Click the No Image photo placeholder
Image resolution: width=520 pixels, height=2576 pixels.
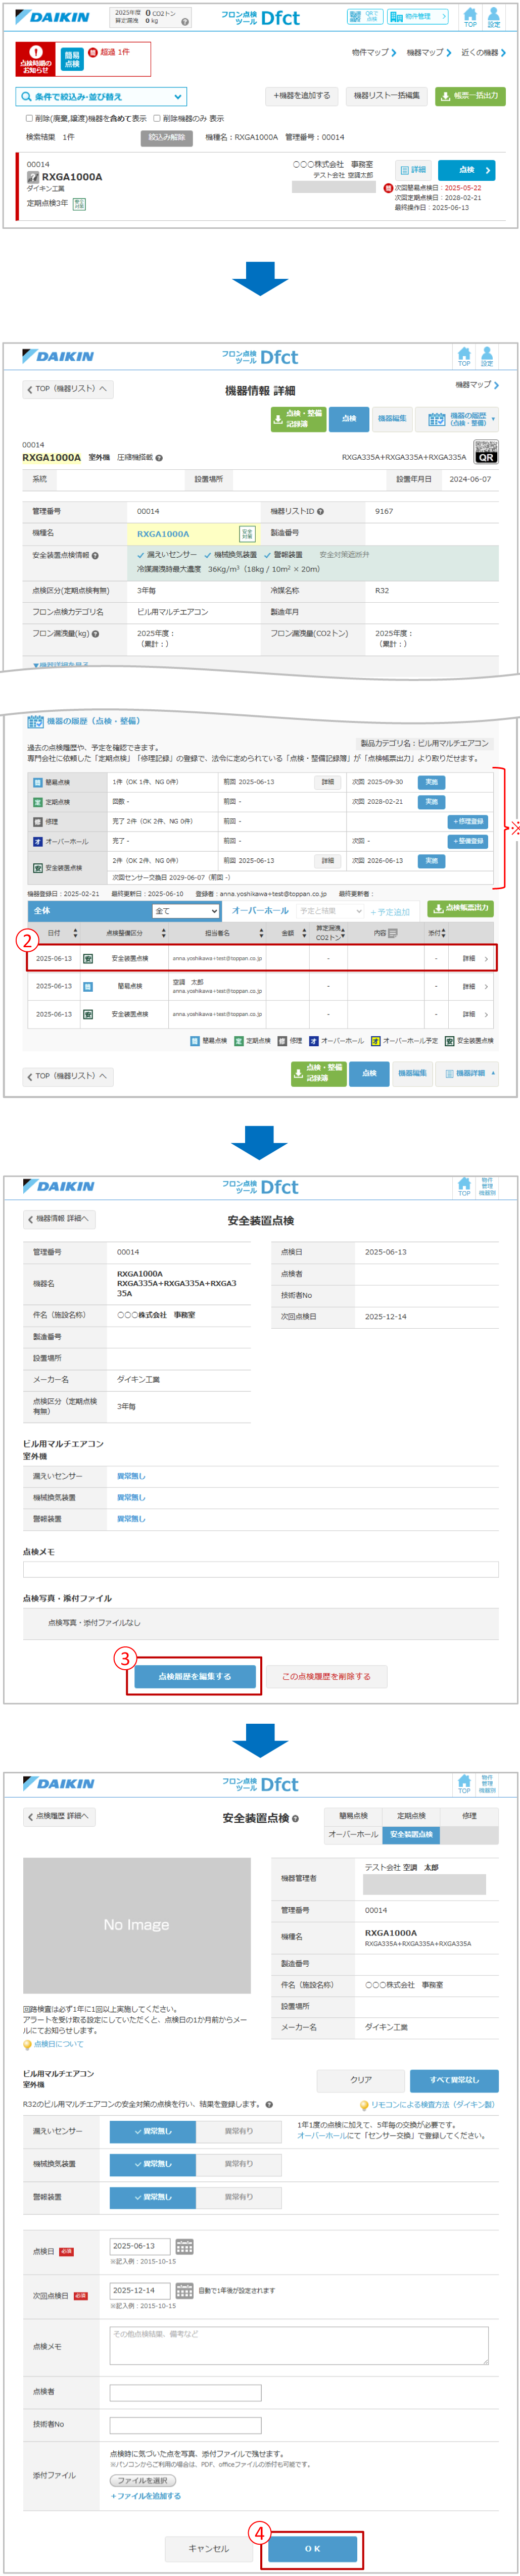tap(137, 1925)
